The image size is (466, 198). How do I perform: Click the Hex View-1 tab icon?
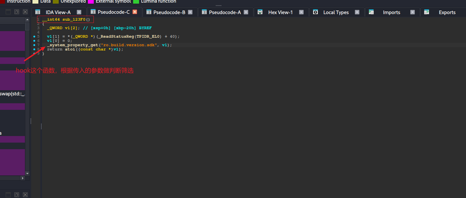coord(260,12)
